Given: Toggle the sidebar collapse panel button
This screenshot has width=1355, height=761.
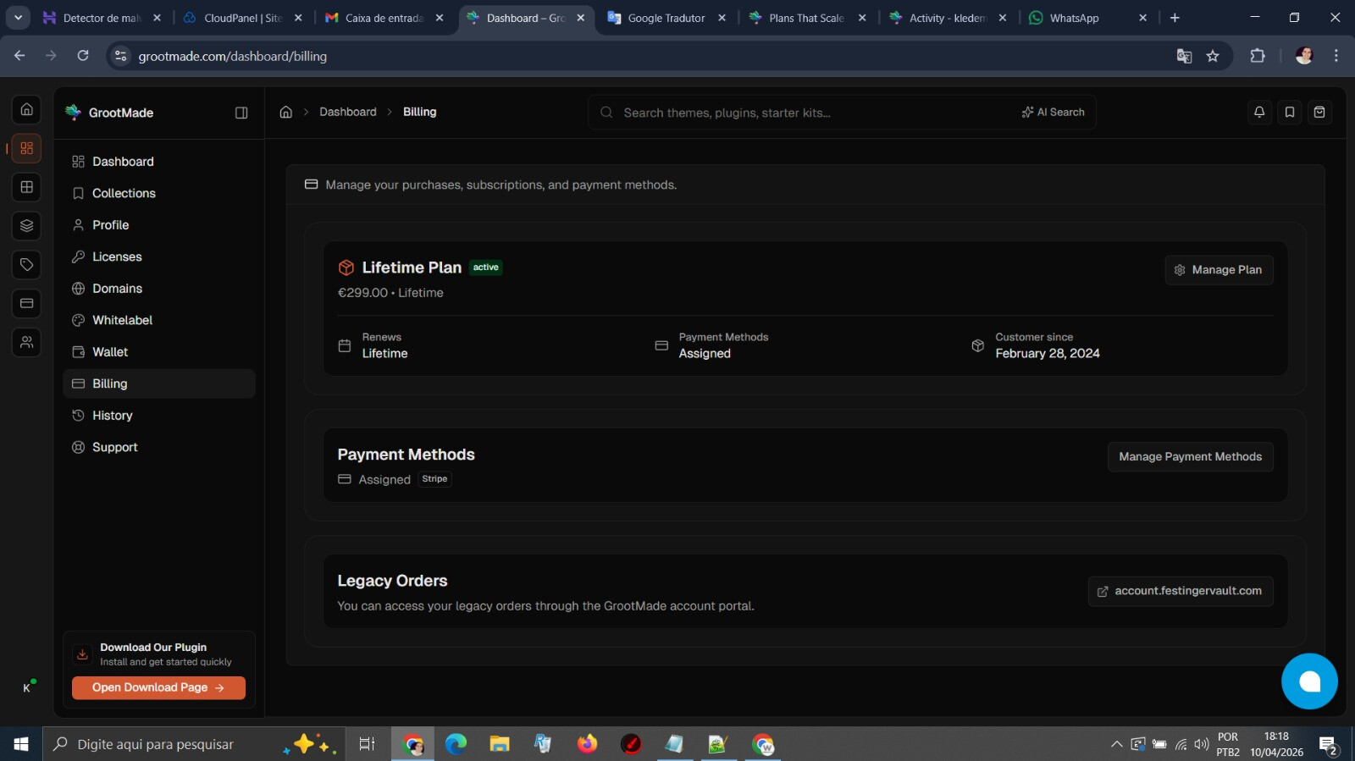Looking at the screenshot, I should pos(241,113).
